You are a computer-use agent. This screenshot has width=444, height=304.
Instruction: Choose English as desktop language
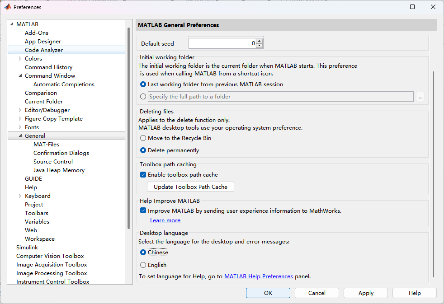pyautogui.click(x=143, y=265)
